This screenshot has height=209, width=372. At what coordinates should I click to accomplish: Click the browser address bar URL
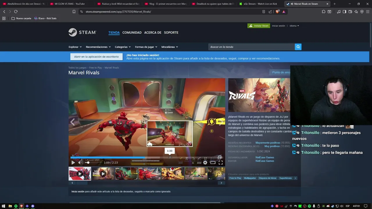118,12
